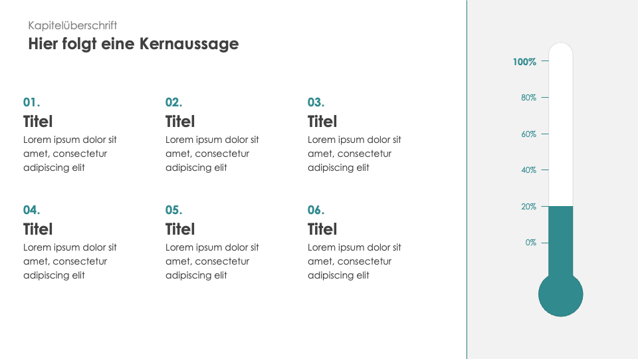Viewport: 638px width, 359px height.
Task: Select the Lorem ipsum paragraph under 04.
Action: [70, 261]
